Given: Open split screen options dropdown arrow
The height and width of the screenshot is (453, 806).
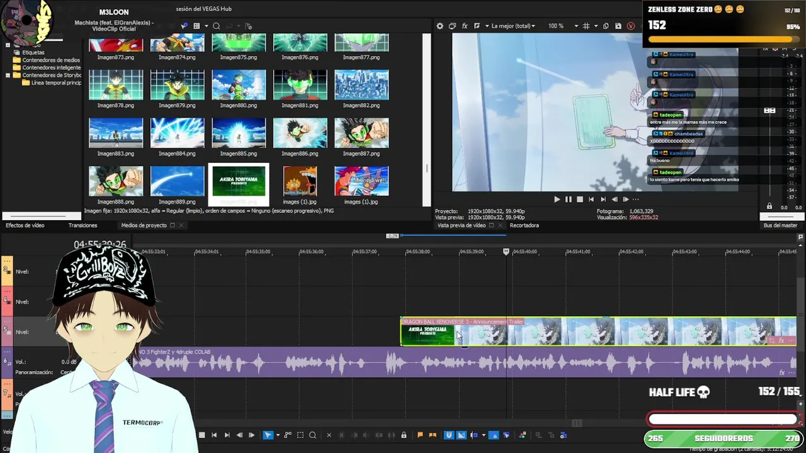Looking at the screenshot, I should click(487, 26).
